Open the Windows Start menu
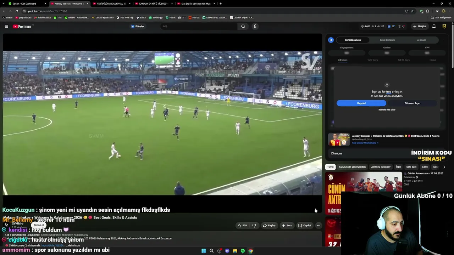Screen dimensions: 454x255 pyautogui.click(x=204, y=251)
